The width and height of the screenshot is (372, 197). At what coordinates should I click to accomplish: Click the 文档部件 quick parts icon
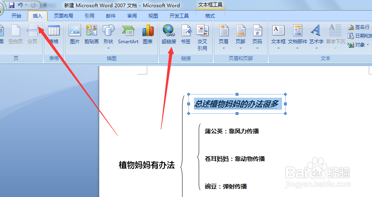298,31
